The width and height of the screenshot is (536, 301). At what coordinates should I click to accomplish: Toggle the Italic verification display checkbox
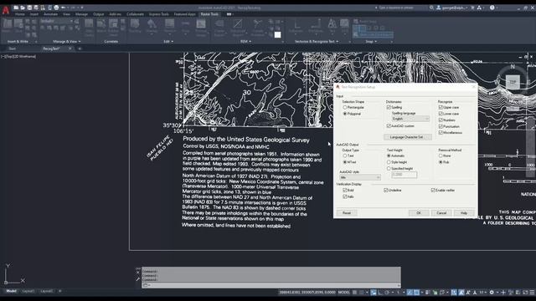pos(345,196)
